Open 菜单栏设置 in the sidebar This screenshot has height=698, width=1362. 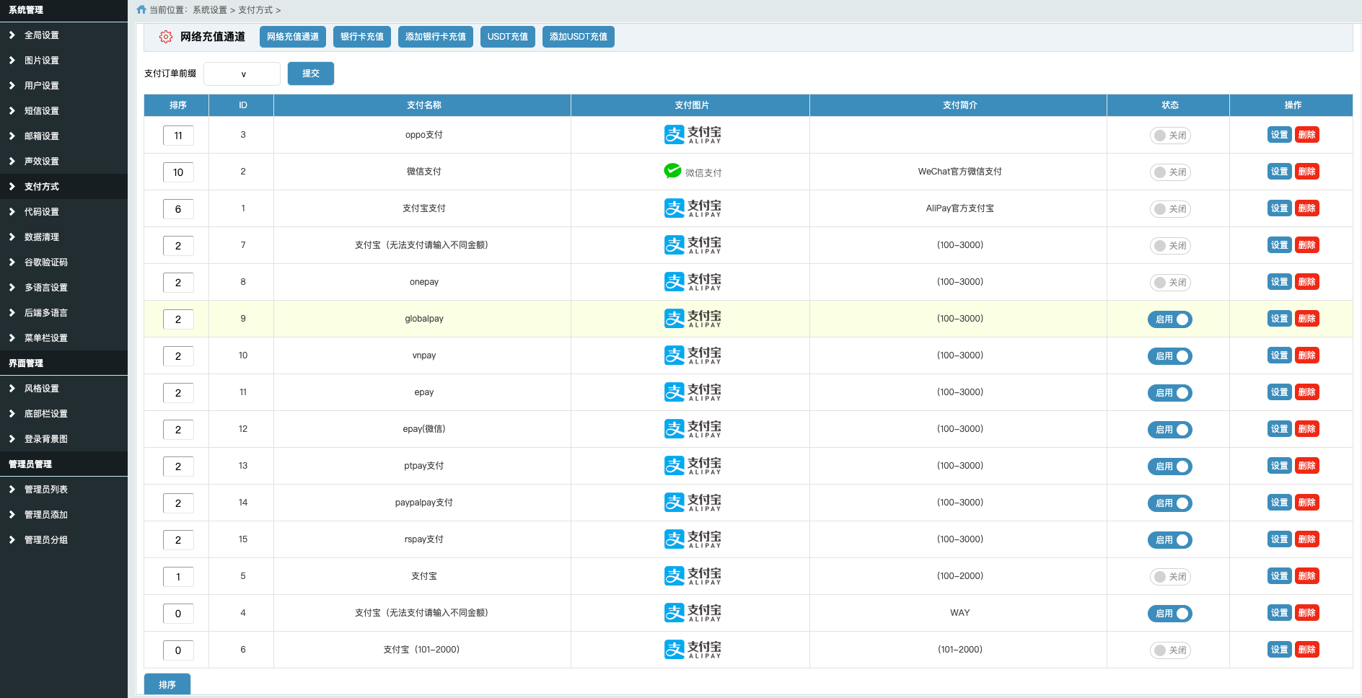coord(63,338)
